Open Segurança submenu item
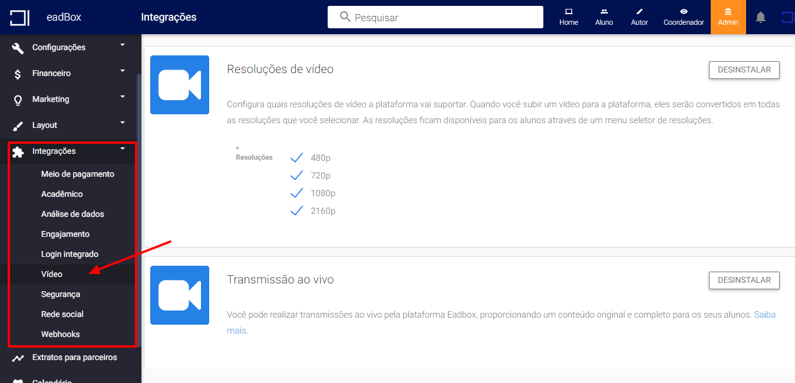 [x=61, y=294]
